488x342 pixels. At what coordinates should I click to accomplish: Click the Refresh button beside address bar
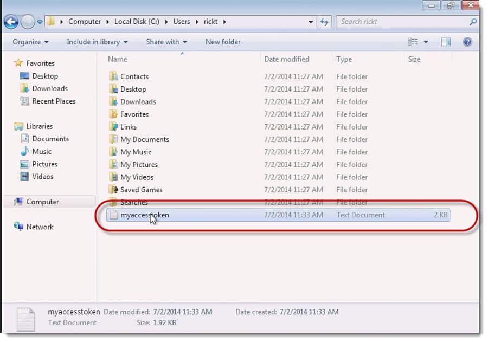(324, 22)
